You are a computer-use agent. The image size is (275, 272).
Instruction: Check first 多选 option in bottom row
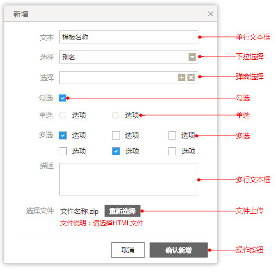pos(62,151)
